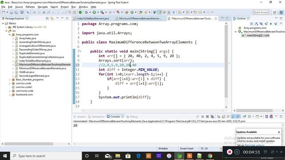Click the red recording stop button
Image resolution: width=285 pixels, height=160 pixels.
[230, 152]
